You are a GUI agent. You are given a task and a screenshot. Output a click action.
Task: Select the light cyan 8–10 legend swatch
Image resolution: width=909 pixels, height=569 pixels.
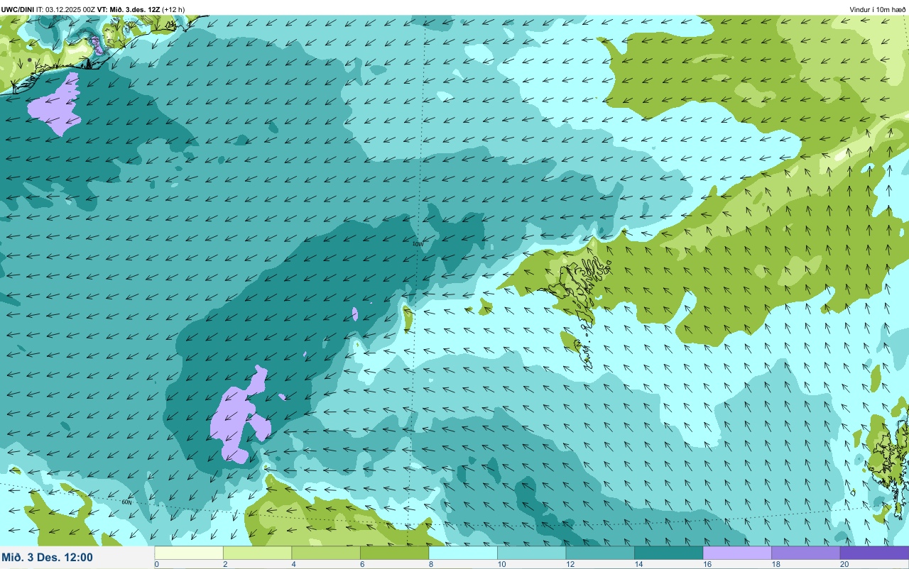click(x=463, y=553)
